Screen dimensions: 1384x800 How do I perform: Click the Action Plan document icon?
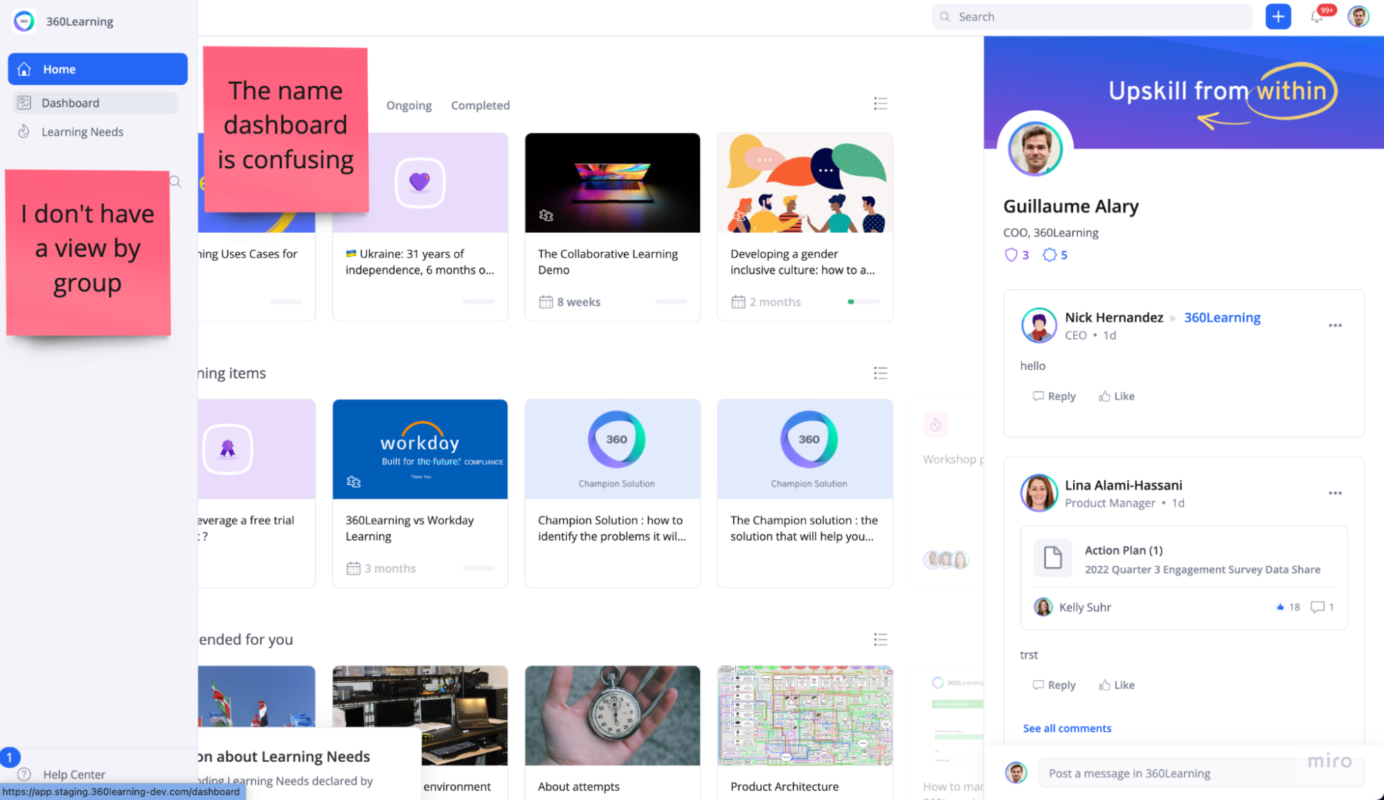point(1052,558)
